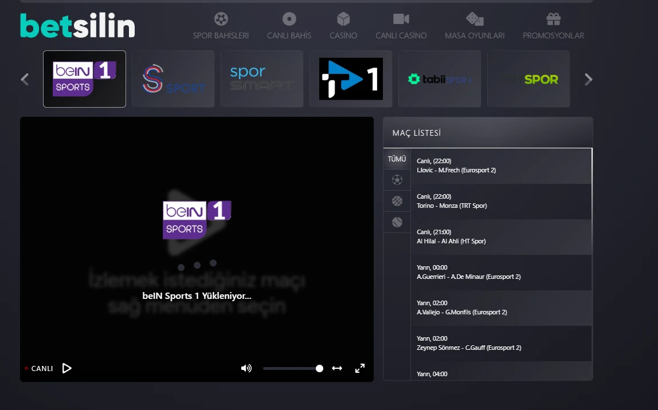Open match A.Guerrieri - A.De Minaur
This screenshot has width=658, height=410.
[x=501, y=272]
